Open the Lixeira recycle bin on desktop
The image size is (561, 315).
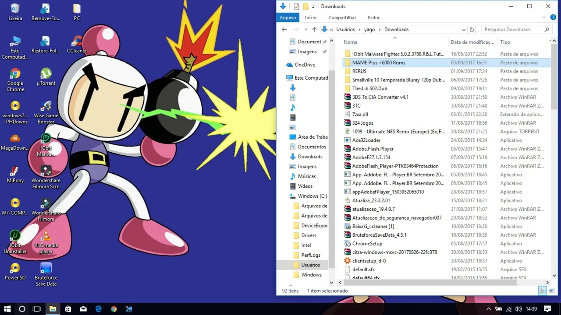point(15,12)
